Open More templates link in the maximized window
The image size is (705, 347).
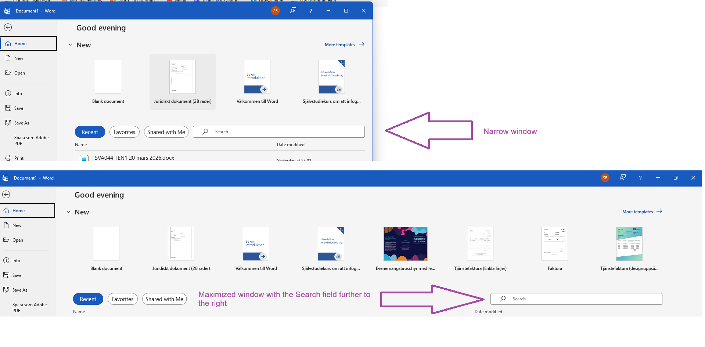642,212
